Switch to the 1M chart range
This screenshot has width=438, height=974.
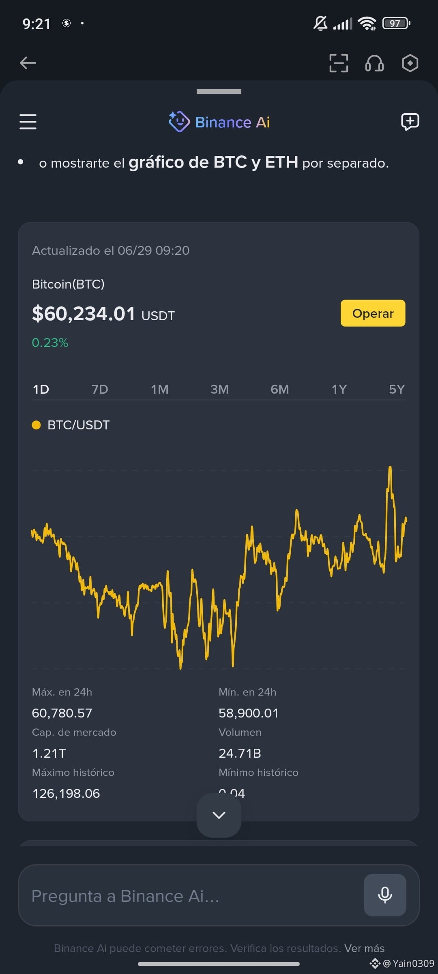click(160, 389)
